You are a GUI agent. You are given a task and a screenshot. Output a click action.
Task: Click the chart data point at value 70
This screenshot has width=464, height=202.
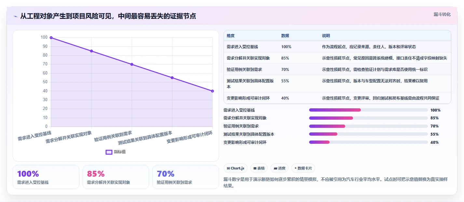coord(132,64)
